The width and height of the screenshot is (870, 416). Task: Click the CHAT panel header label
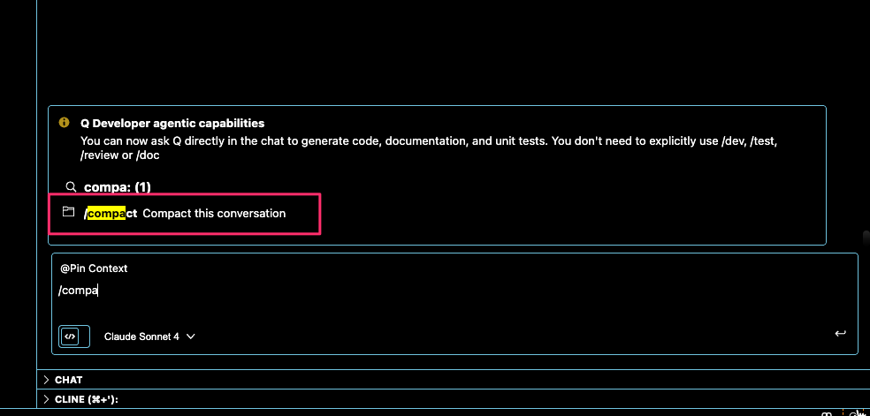[69, 380]
